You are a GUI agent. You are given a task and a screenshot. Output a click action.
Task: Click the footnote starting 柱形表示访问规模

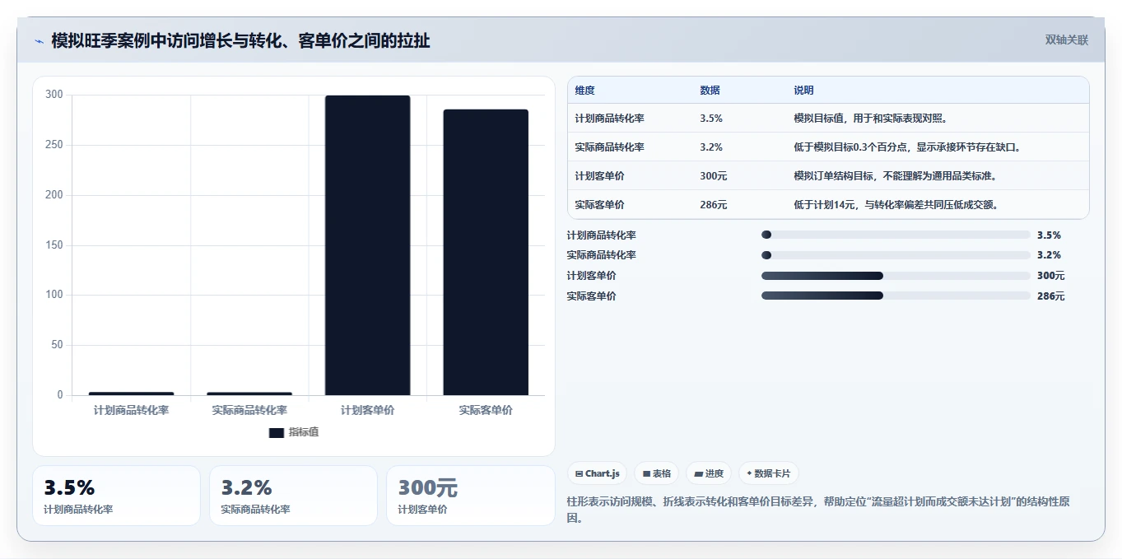point(818,510)
